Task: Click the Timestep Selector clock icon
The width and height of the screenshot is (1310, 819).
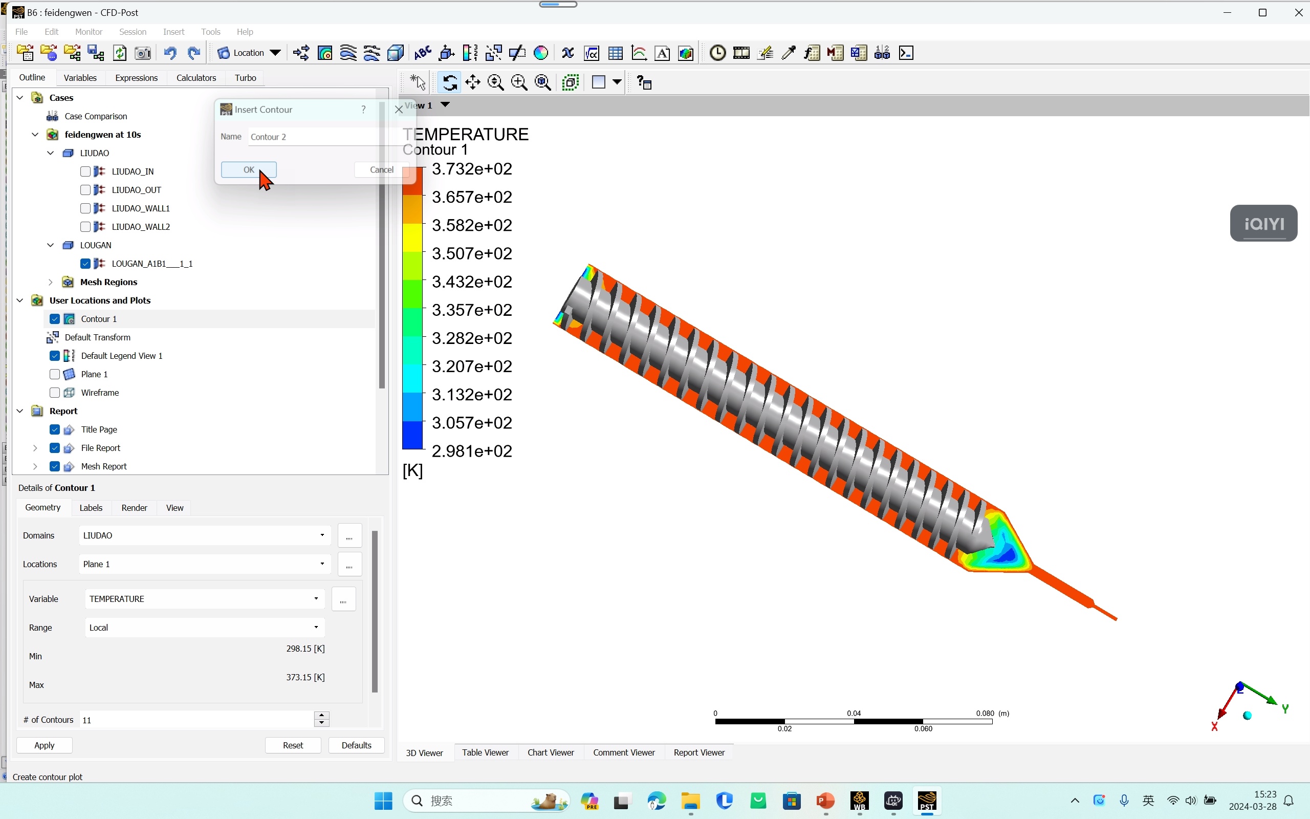Action: tap(717, 53)
